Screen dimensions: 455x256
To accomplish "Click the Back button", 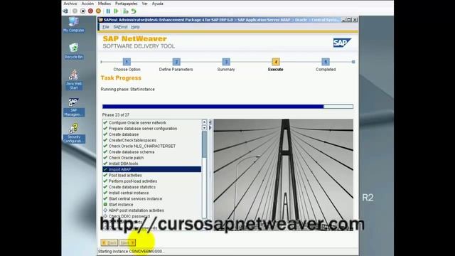I will (109, 242).
